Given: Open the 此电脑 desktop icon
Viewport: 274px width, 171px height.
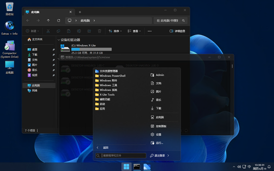Looking at the screenshot, I should 10,67.
